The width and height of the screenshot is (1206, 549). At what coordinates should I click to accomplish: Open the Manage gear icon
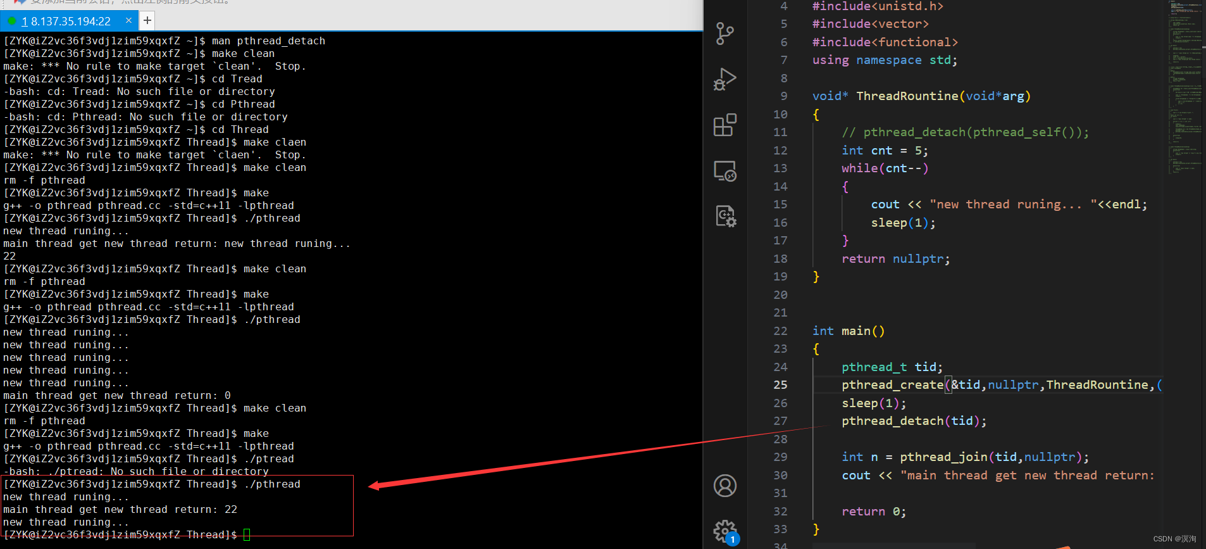coord(725,531)
